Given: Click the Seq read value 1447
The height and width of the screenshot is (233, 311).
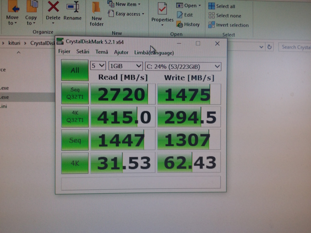Looking at the screenshot, I should [x=123, y=140].
